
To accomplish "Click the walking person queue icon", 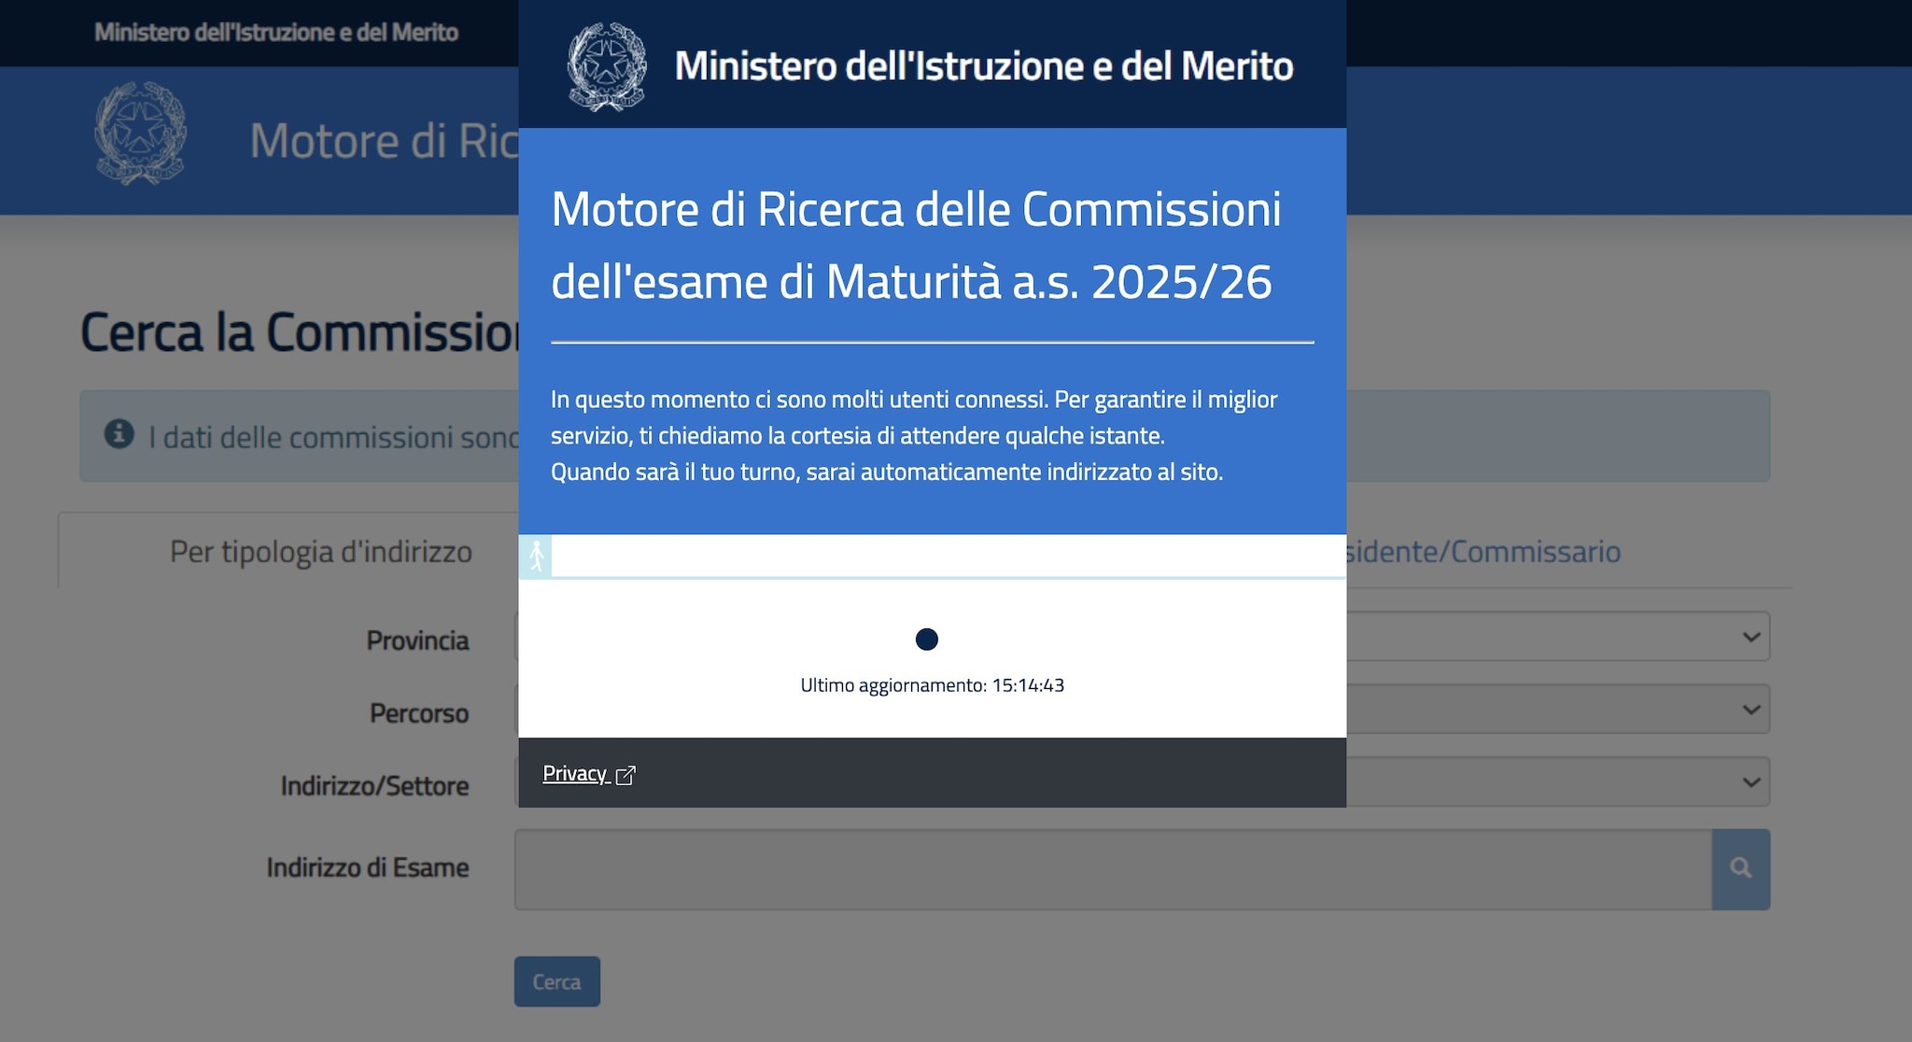I will coord(536,556).
